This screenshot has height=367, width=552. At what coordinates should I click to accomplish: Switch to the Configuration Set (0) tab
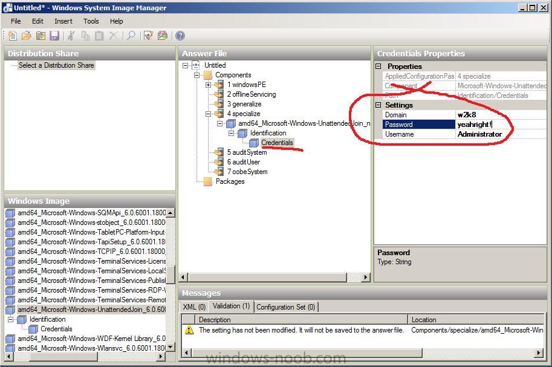[286, 307]
